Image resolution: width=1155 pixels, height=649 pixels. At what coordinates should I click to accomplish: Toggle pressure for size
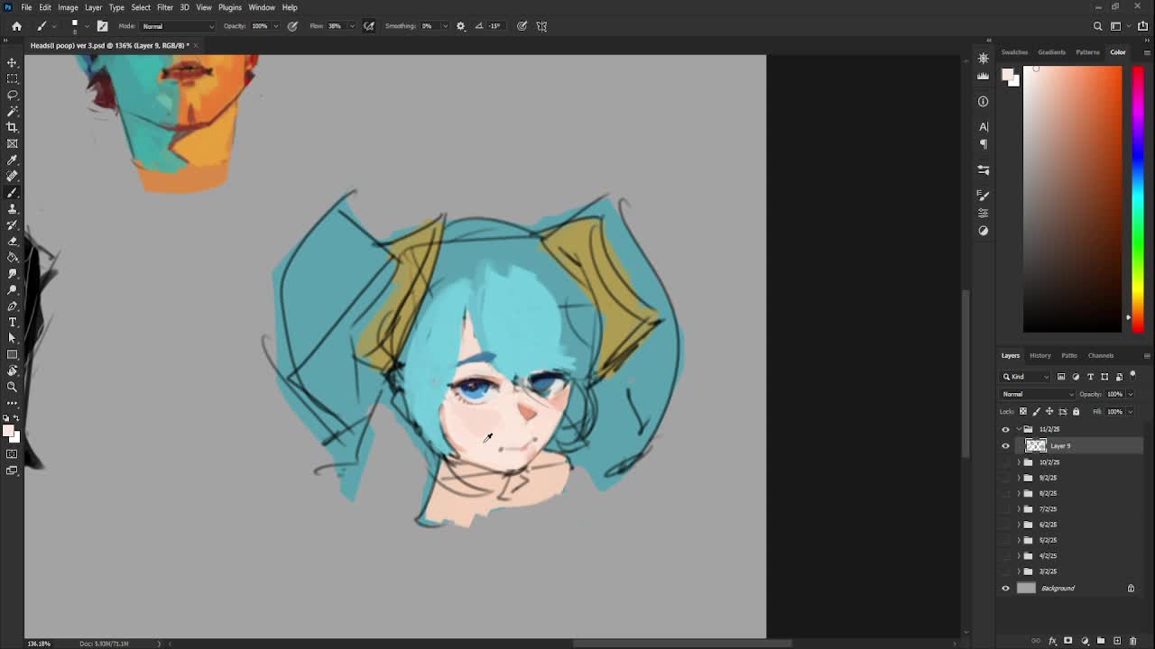tap(522, 26)
